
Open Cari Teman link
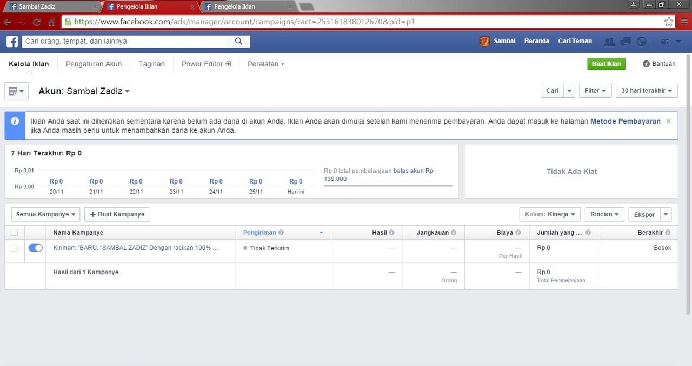click(x=575, y=41)
